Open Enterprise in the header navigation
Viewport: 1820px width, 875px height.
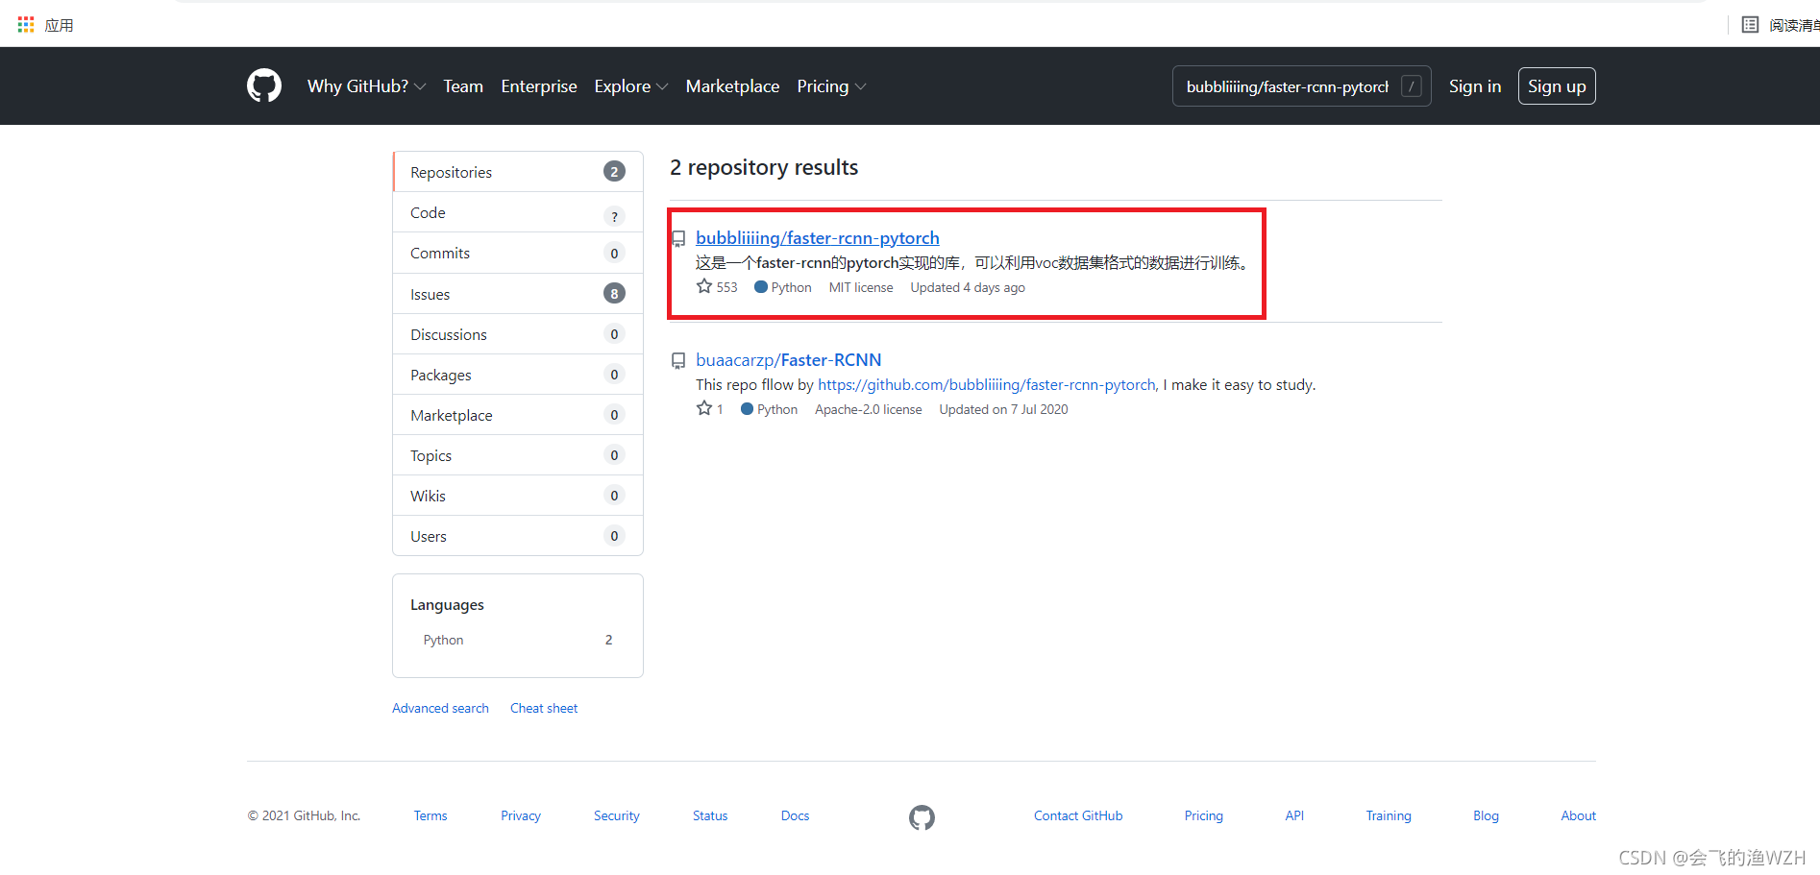click(539, 86)
